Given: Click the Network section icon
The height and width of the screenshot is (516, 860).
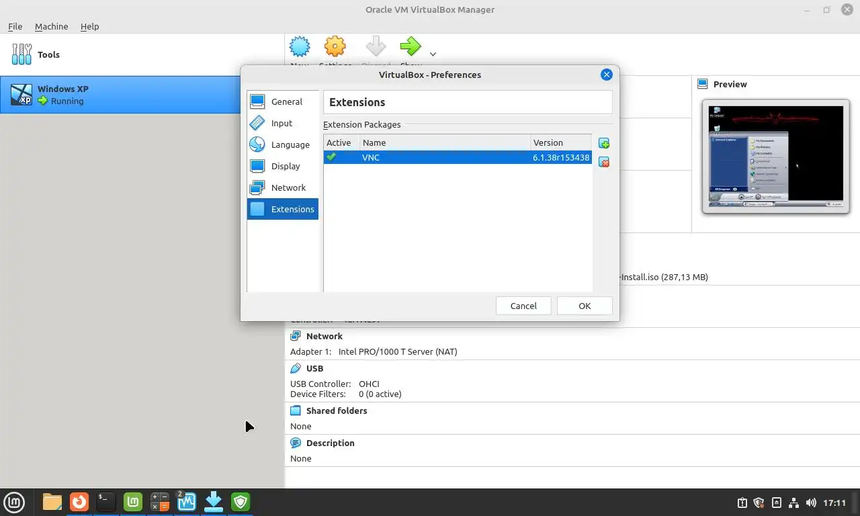Looking at the screenshot, I should coord(296,336).
